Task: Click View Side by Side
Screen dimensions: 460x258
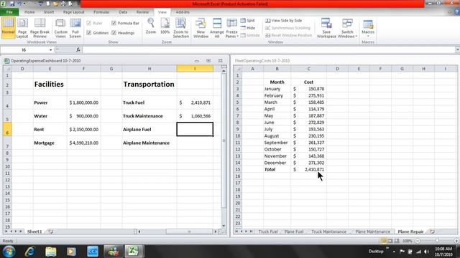Action: tap(283, 21)
